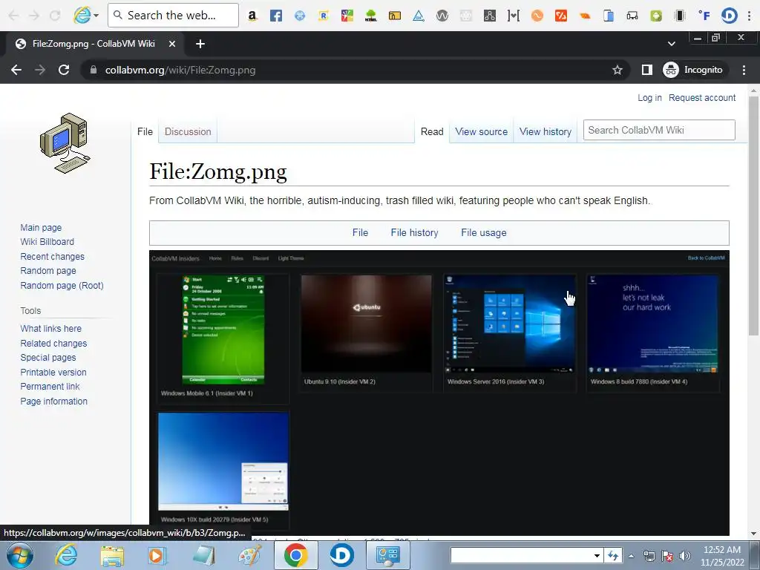Show hidden tray icons arrow
The height and width of the screenshot is (570, 760).
(631, 556)
